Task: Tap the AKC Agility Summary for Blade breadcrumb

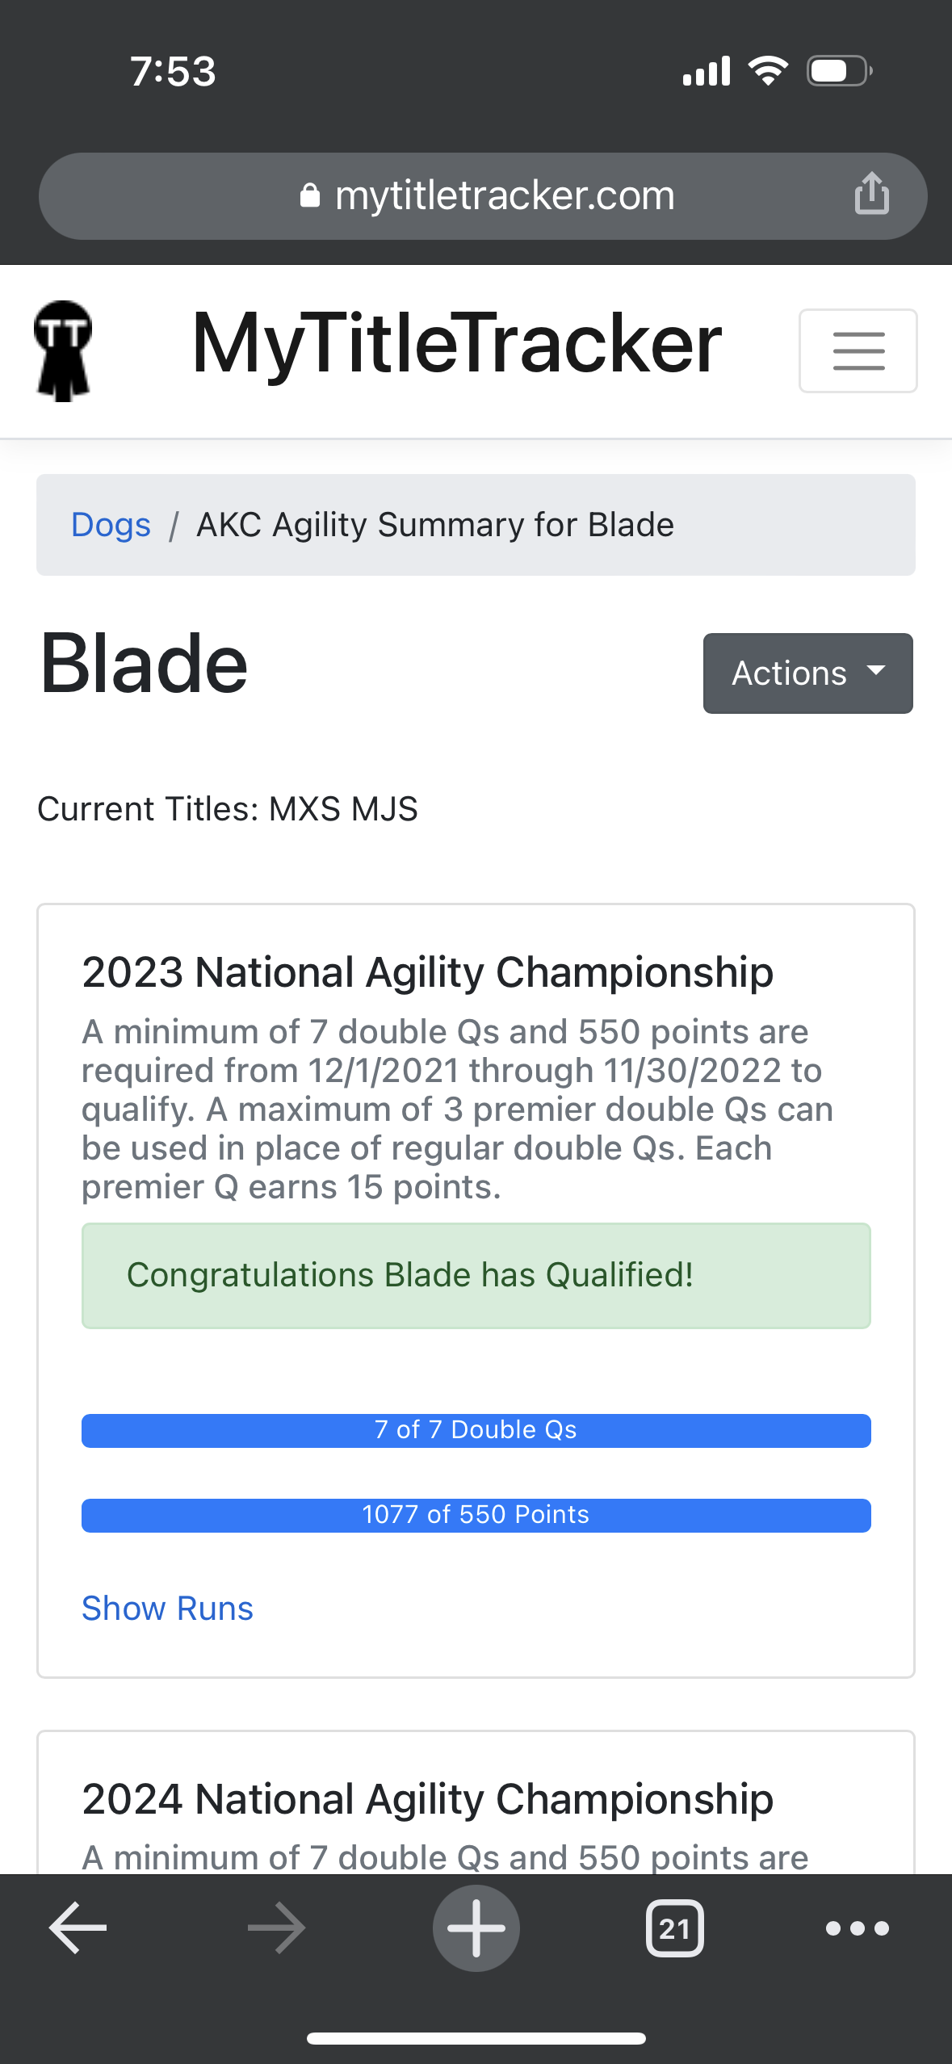Action: tap(435, 525)
